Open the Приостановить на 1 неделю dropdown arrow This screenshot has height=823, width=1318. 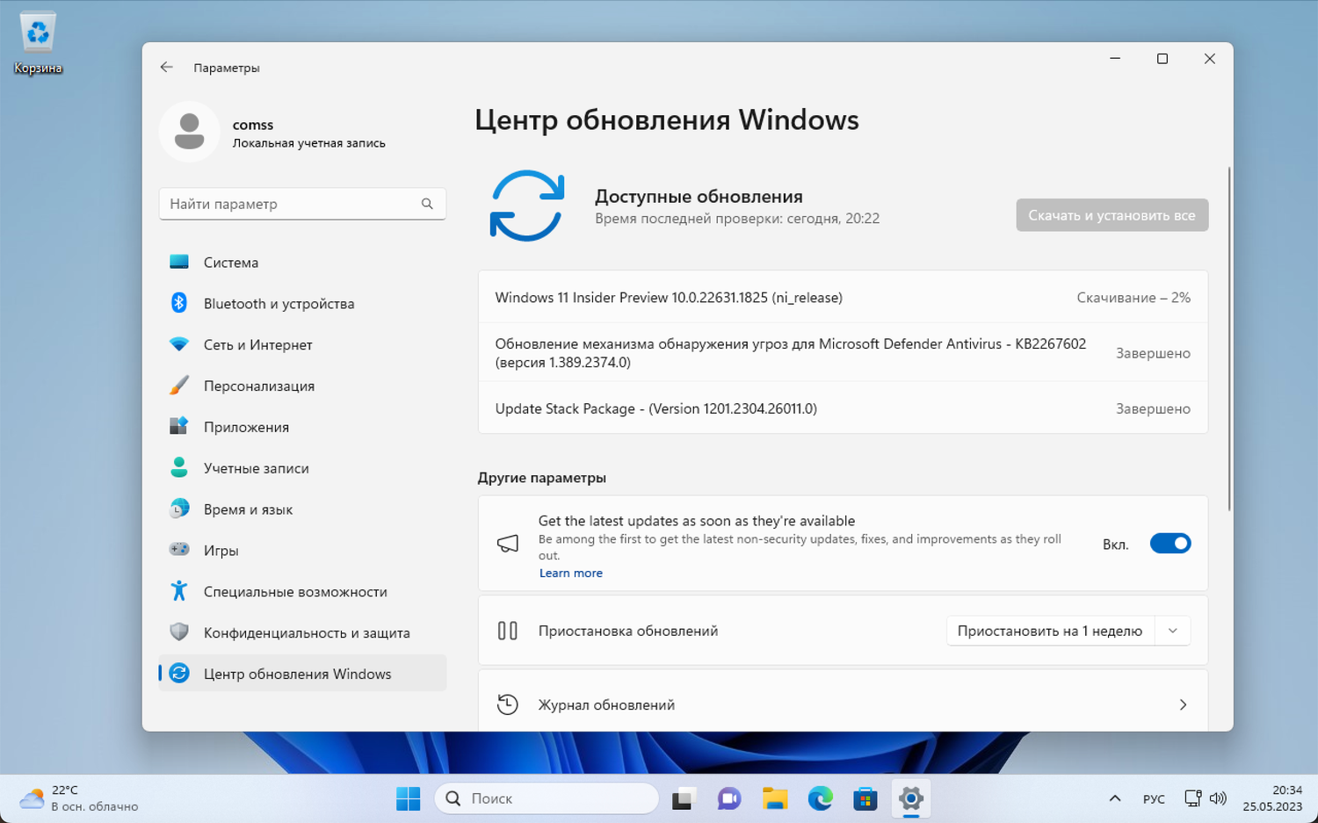click(1172, 631)
